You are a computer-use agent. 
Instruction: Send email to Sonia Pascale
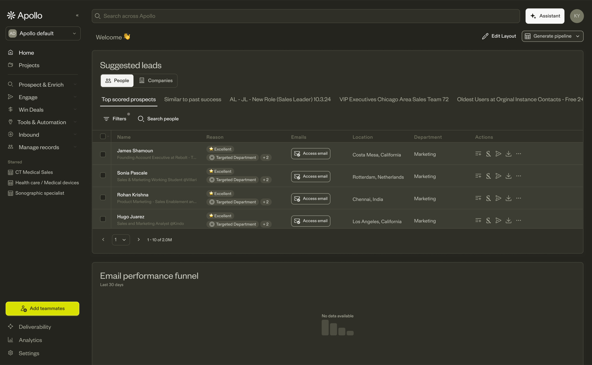click(498, 176)
